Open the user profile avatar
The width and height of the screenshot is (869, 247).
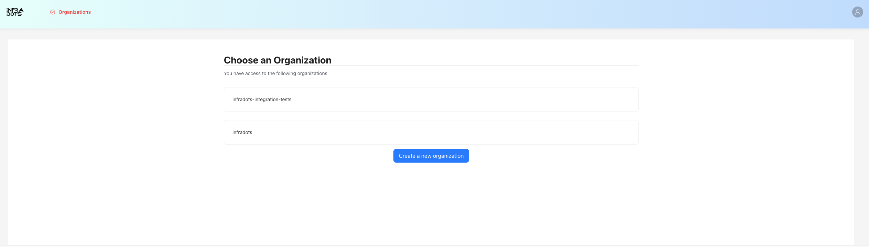[857, 12]
